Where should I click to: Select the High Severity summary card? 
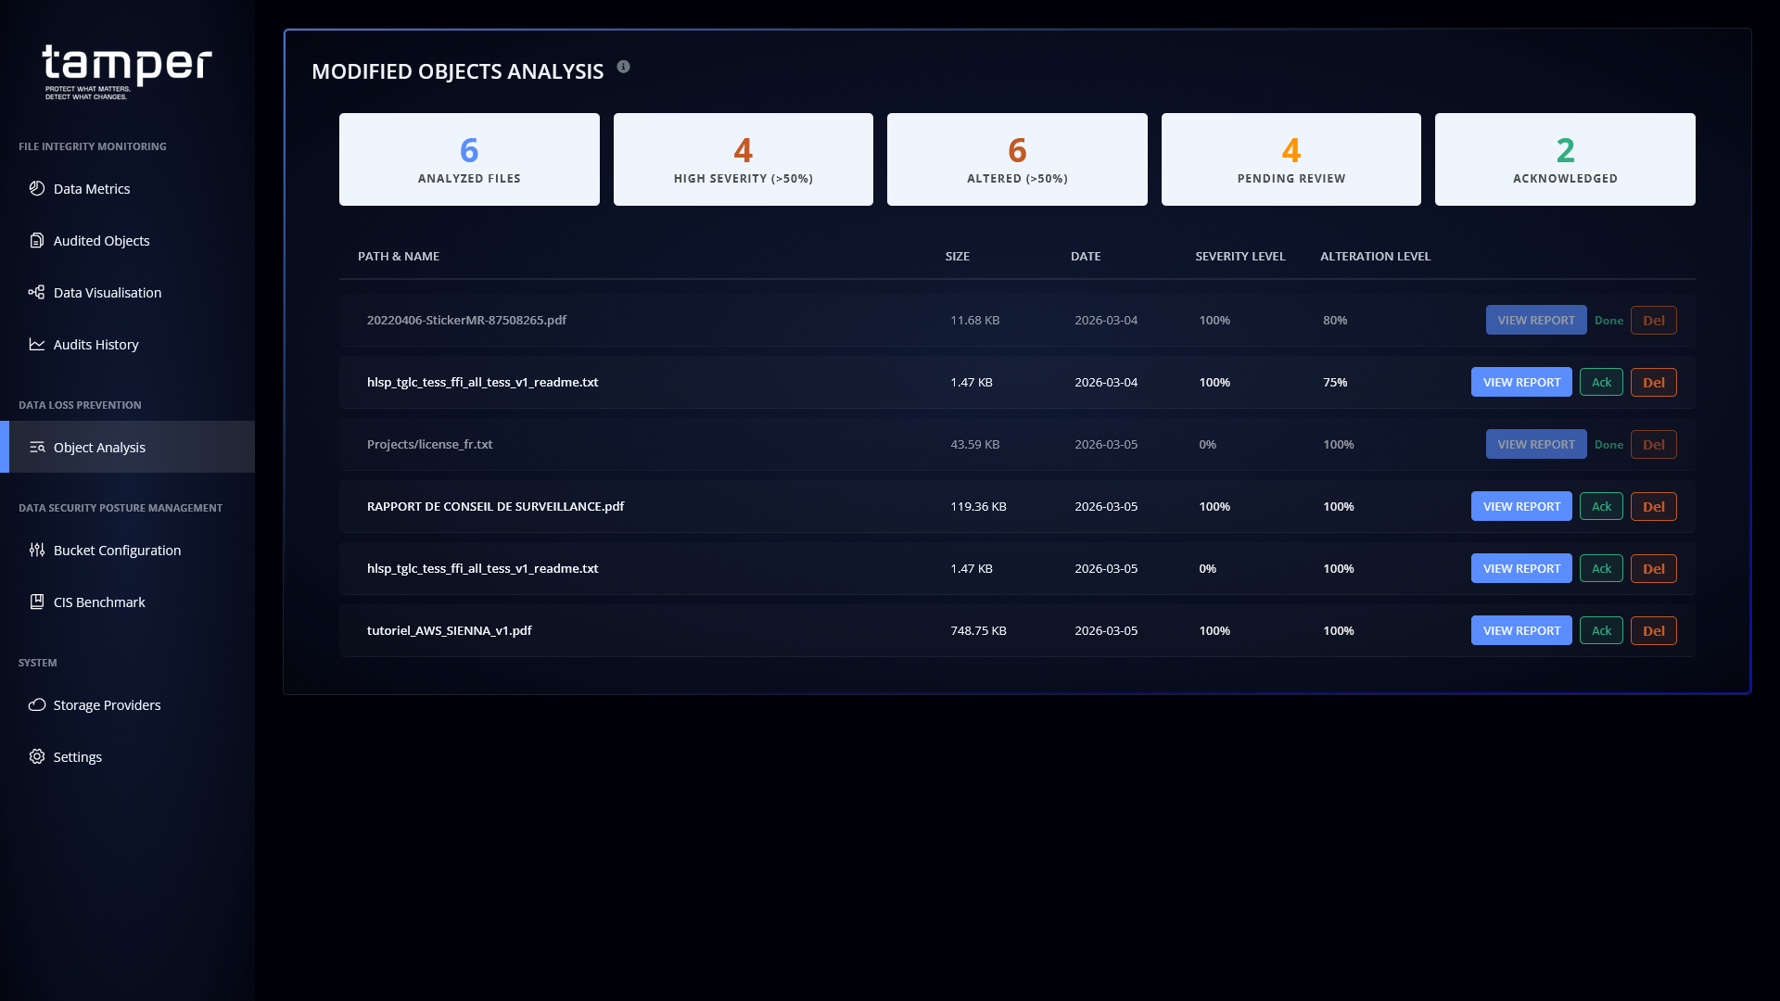(743, 159)
